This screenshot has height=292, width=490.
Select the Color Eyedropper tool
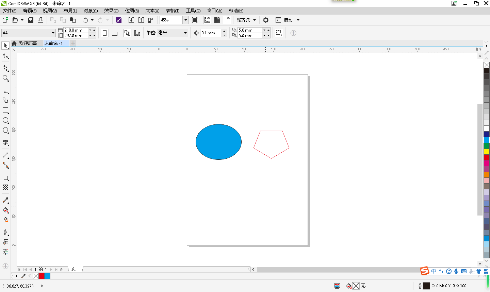coord(5,200)
